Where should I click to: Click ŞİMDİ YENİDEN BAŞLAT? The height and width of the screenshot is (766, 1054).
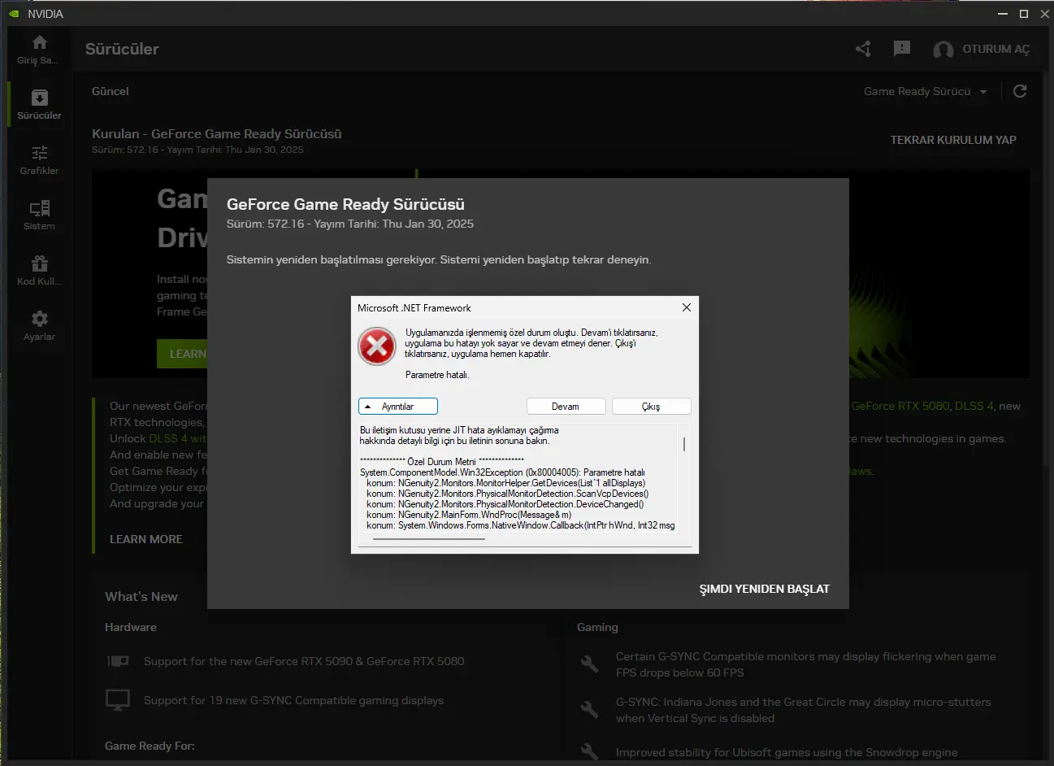click(x=765, y=589)
